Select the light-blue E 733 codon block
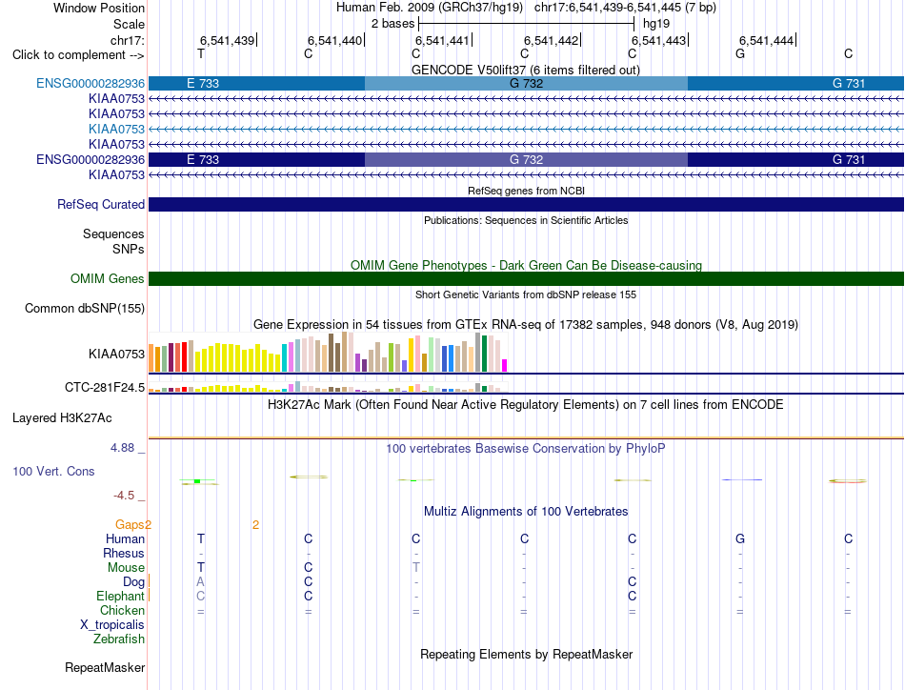The image size is (905, 690). coord(256,83)
